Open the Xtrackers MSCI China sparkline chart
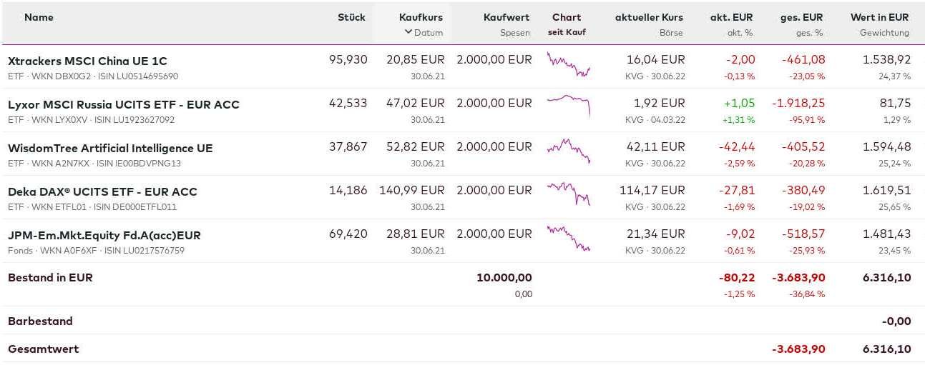 click(568, 65)
